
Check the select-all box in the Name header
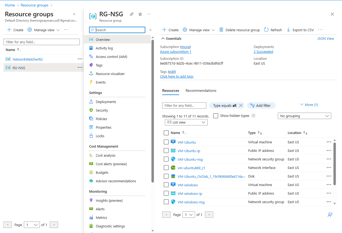pos(166,133)
